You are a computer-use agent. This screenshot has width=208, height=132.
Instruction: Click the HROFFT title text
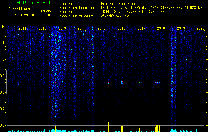(x=34, y=3)
